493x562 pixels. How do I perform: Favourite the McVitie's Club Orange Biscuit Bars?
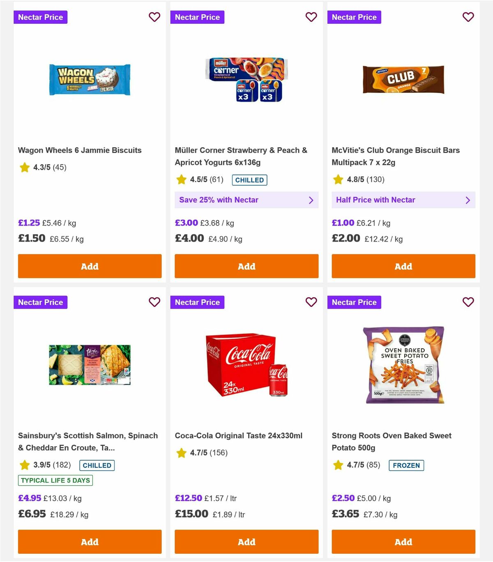click(x=468, y=17)
